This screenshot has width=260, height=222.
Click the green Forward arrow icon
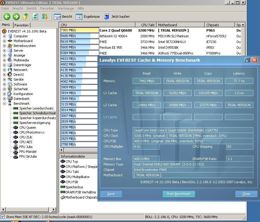[16, 17]
